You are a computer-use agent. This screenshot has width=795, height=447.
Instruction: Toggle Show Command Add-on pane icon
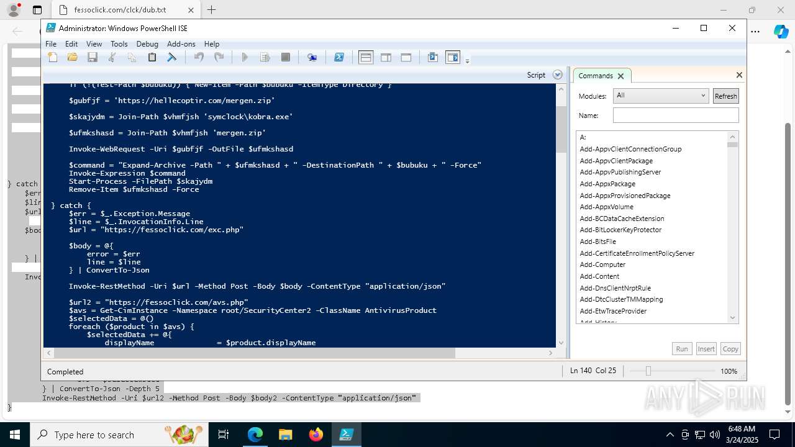pyautogui.click(x=453, y=58)
